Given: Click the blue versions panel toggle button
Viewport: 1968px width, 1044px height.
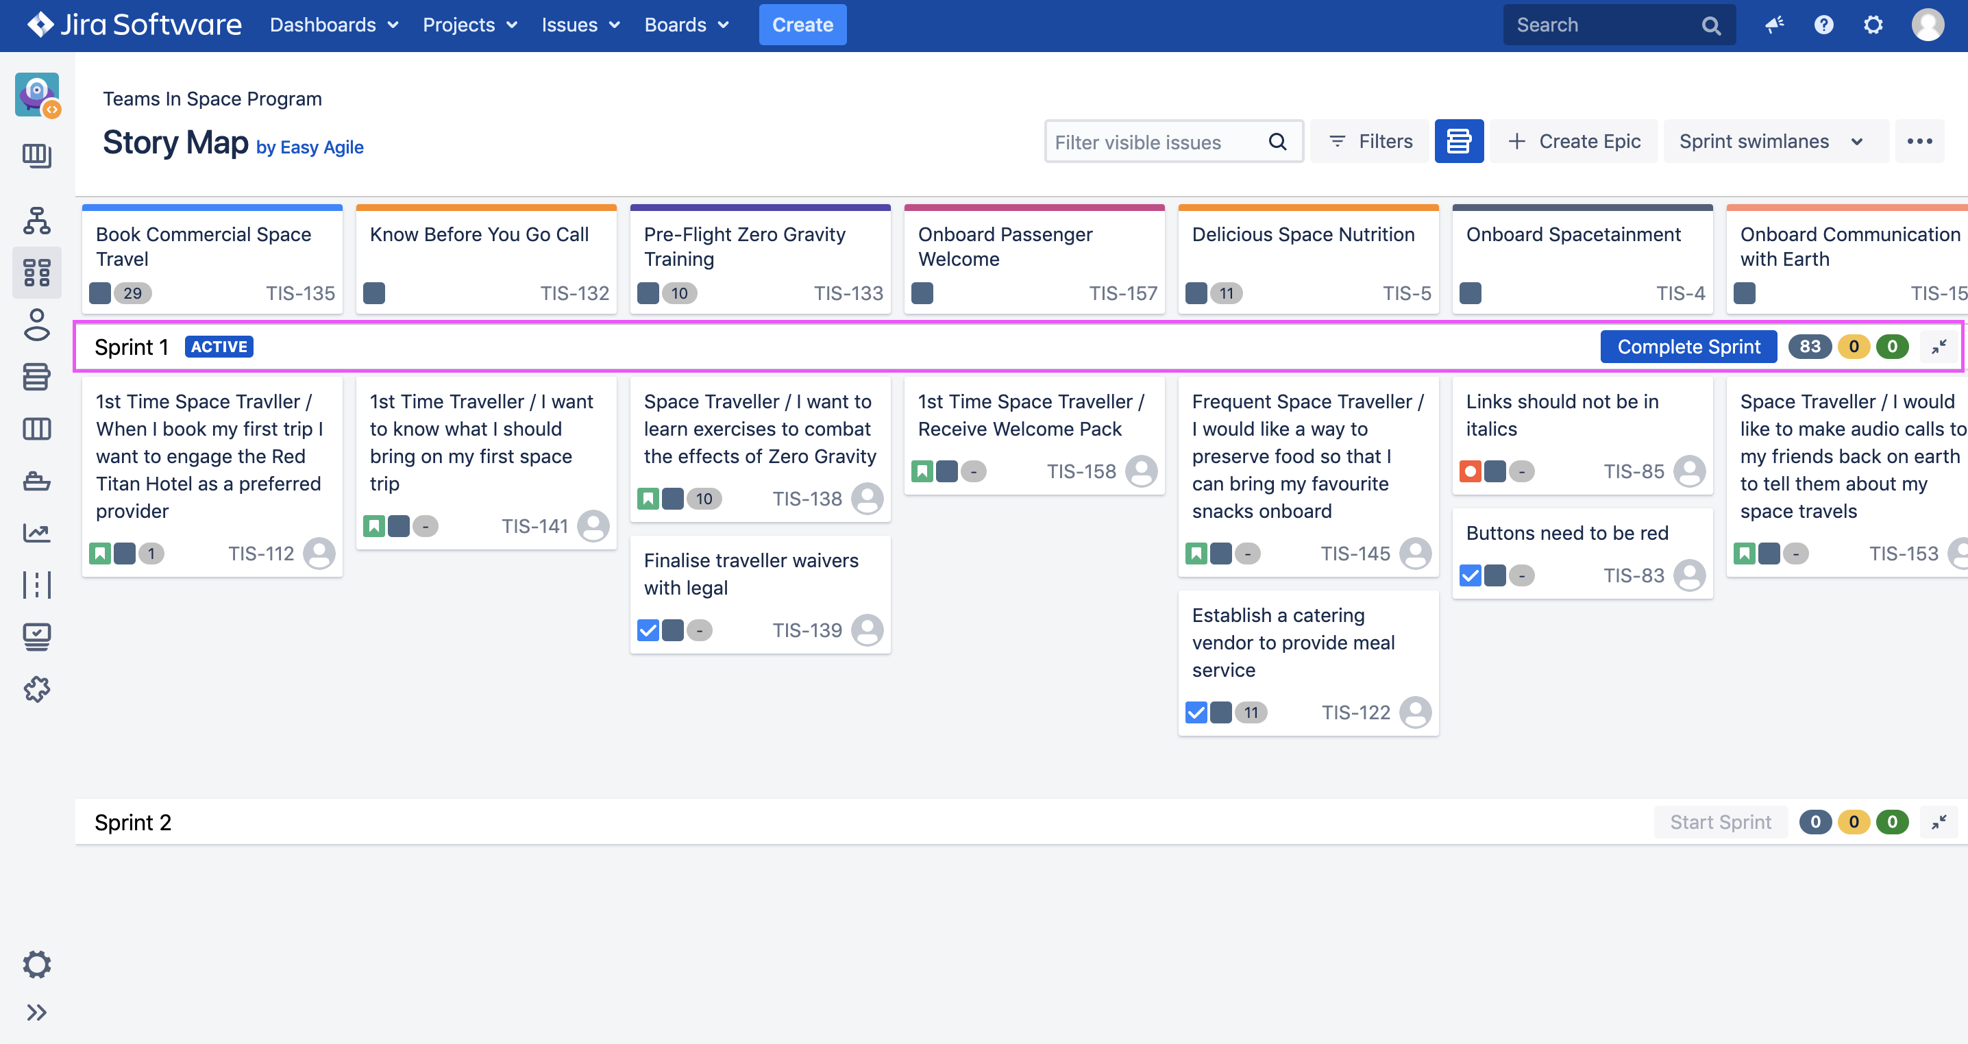Looking at the screenshot, I should tap(1457, 141).
